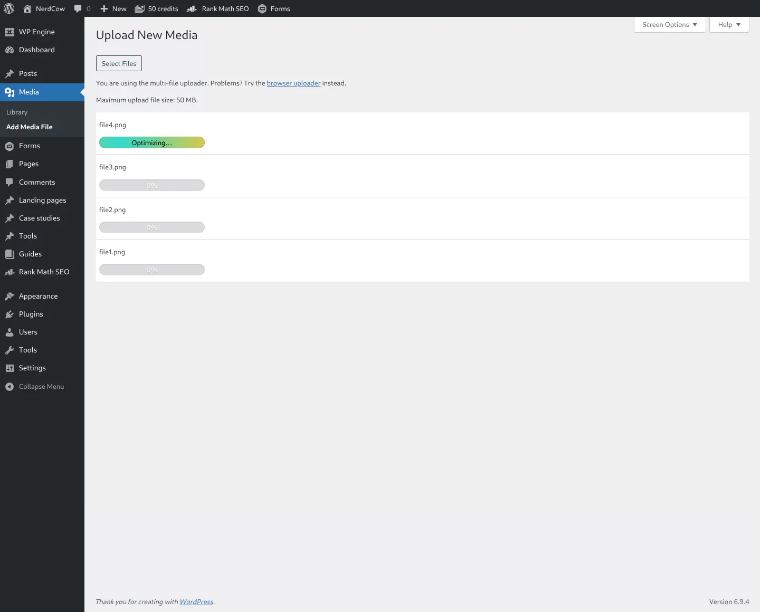This screenshot has height=612, width=760.
Task: Click the Forms sidebar icon
Action: (9, 146)
